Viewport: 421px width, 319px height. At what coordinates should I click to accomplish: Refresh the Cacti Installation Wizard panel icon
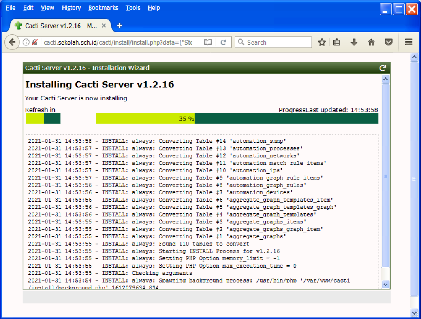coord(382,68)
